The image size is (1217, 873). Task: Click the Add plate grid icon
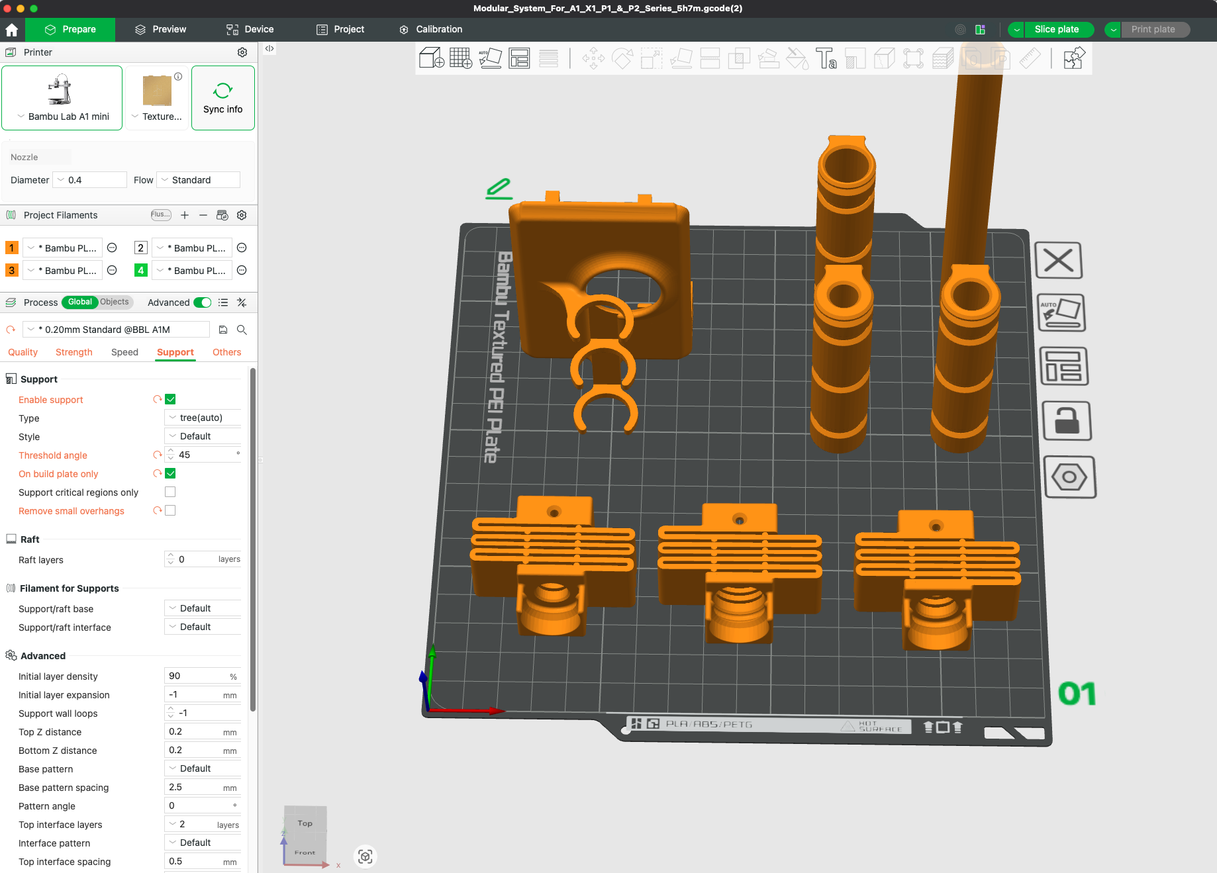click(461, 58)
